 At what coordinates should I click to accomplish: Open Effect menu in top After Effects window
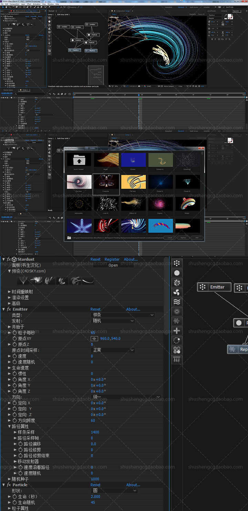click(x=29, y=4)
